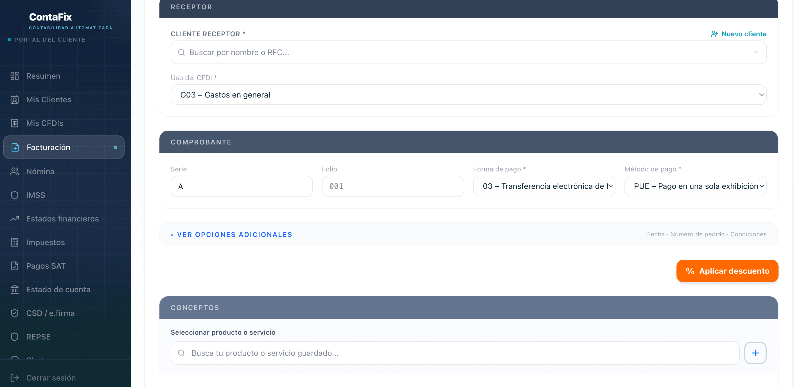The height and width of the screenshot is (387, 794).
Task: Click Nuevo cliente link
Action: point(739,34)
